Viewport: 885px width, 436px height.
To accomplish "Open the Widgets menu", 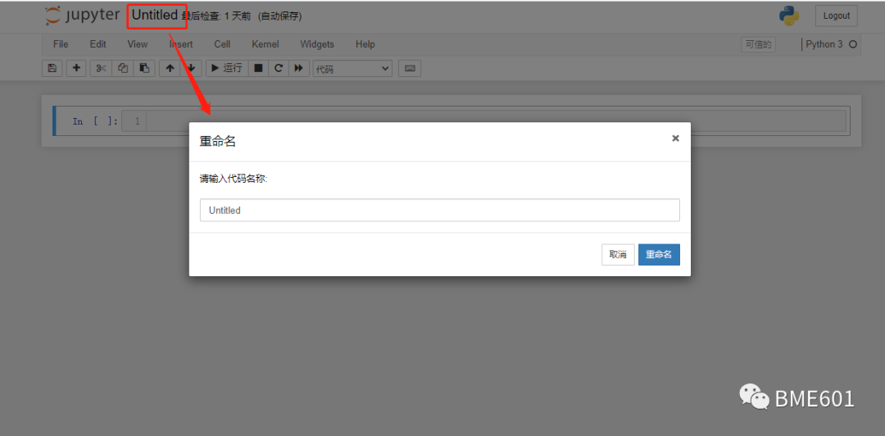I will tap(317, 44).
